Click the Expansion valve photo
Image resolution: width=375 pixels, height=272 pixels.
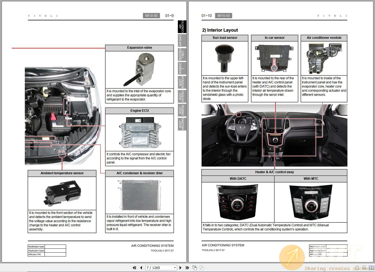(x=139, y=70)
